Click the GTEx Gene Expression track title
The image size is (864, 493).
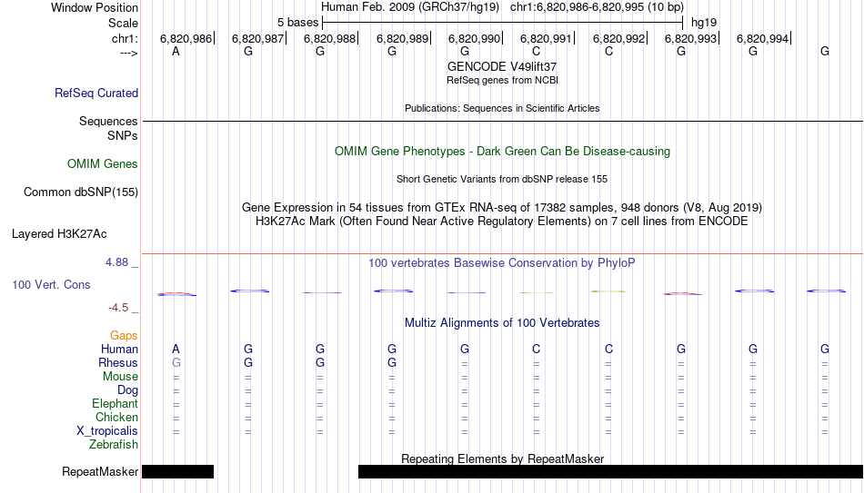coord(502,207)
